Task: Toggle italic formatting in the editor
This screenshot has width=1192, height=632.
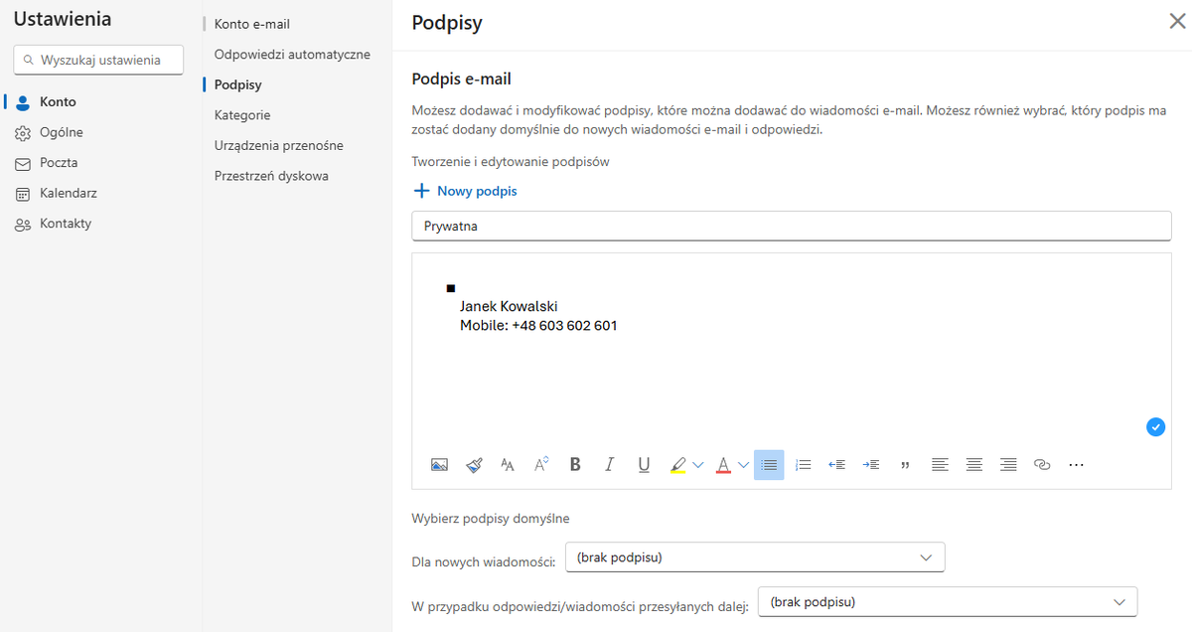Action: coord(609,464)
